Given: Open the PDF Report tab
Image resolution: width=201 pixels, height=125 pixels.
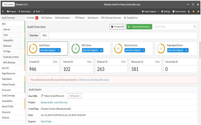Looking at the screenshot, I should 80,18.
